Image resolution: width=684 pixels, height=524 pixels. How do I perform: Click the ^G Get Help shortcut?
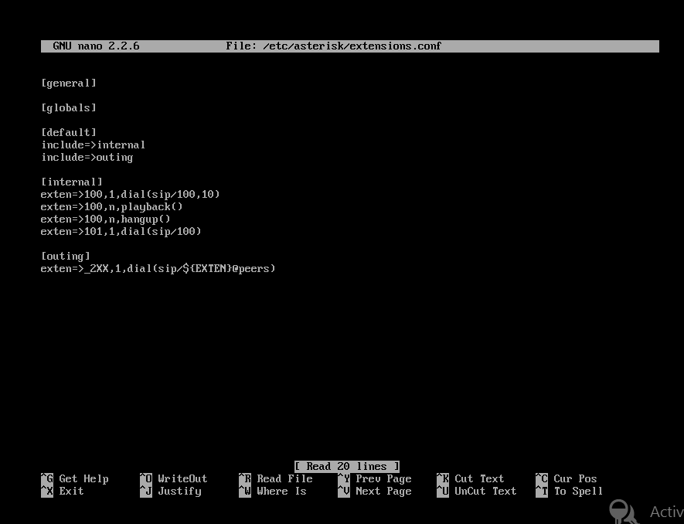(75, 478)
